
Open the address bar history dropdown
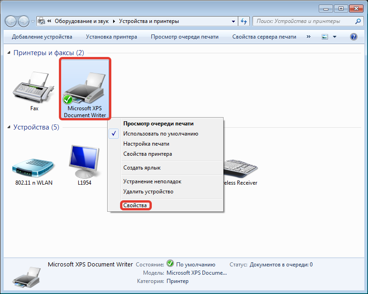pos(233,21)
